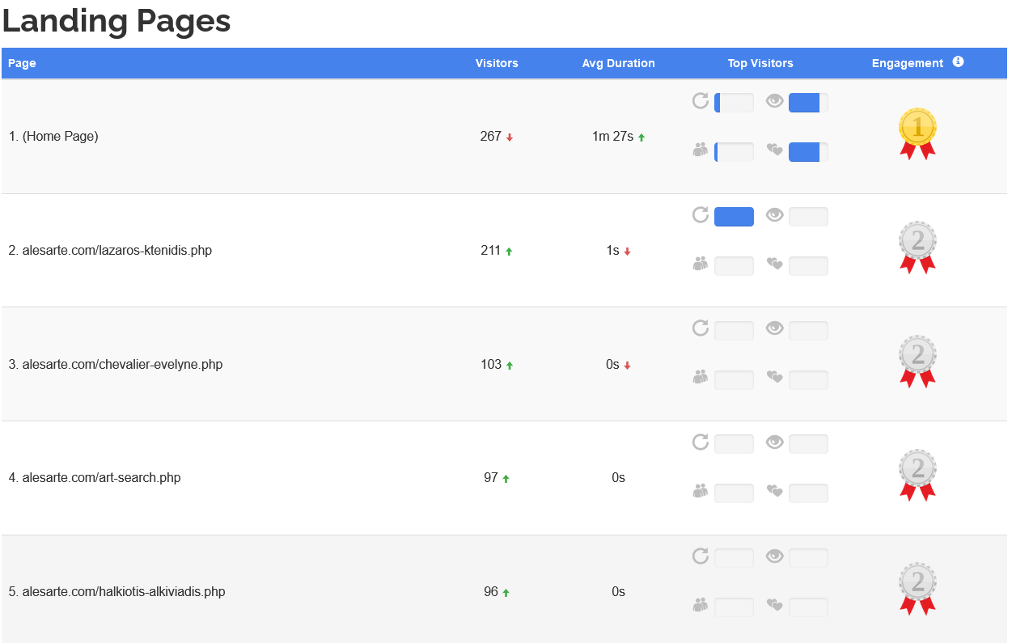Click the refresh icon in Home Page row
Screen dimensions: 1012x643
pyautogui.click(x=701, y=101)
